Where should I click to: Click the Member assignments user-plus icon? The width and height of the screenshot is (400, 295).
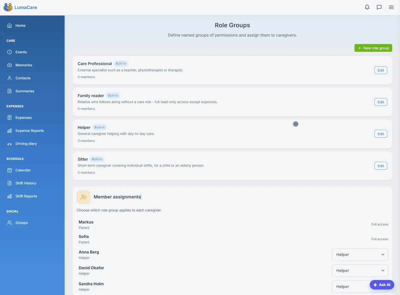(84, 197)
